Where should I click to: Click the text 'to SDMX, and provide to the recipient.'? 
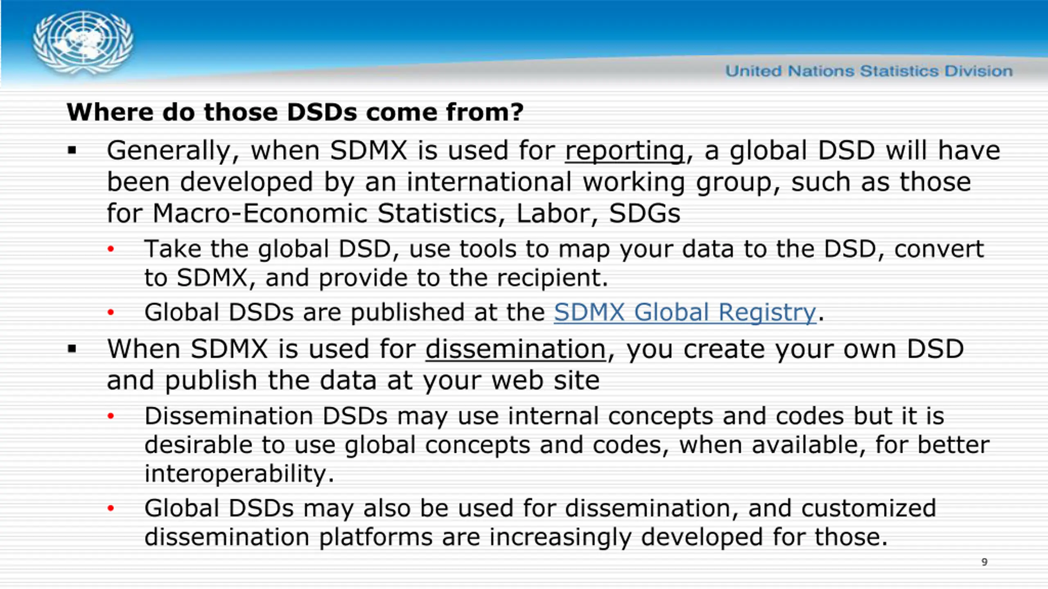point(377,278)
